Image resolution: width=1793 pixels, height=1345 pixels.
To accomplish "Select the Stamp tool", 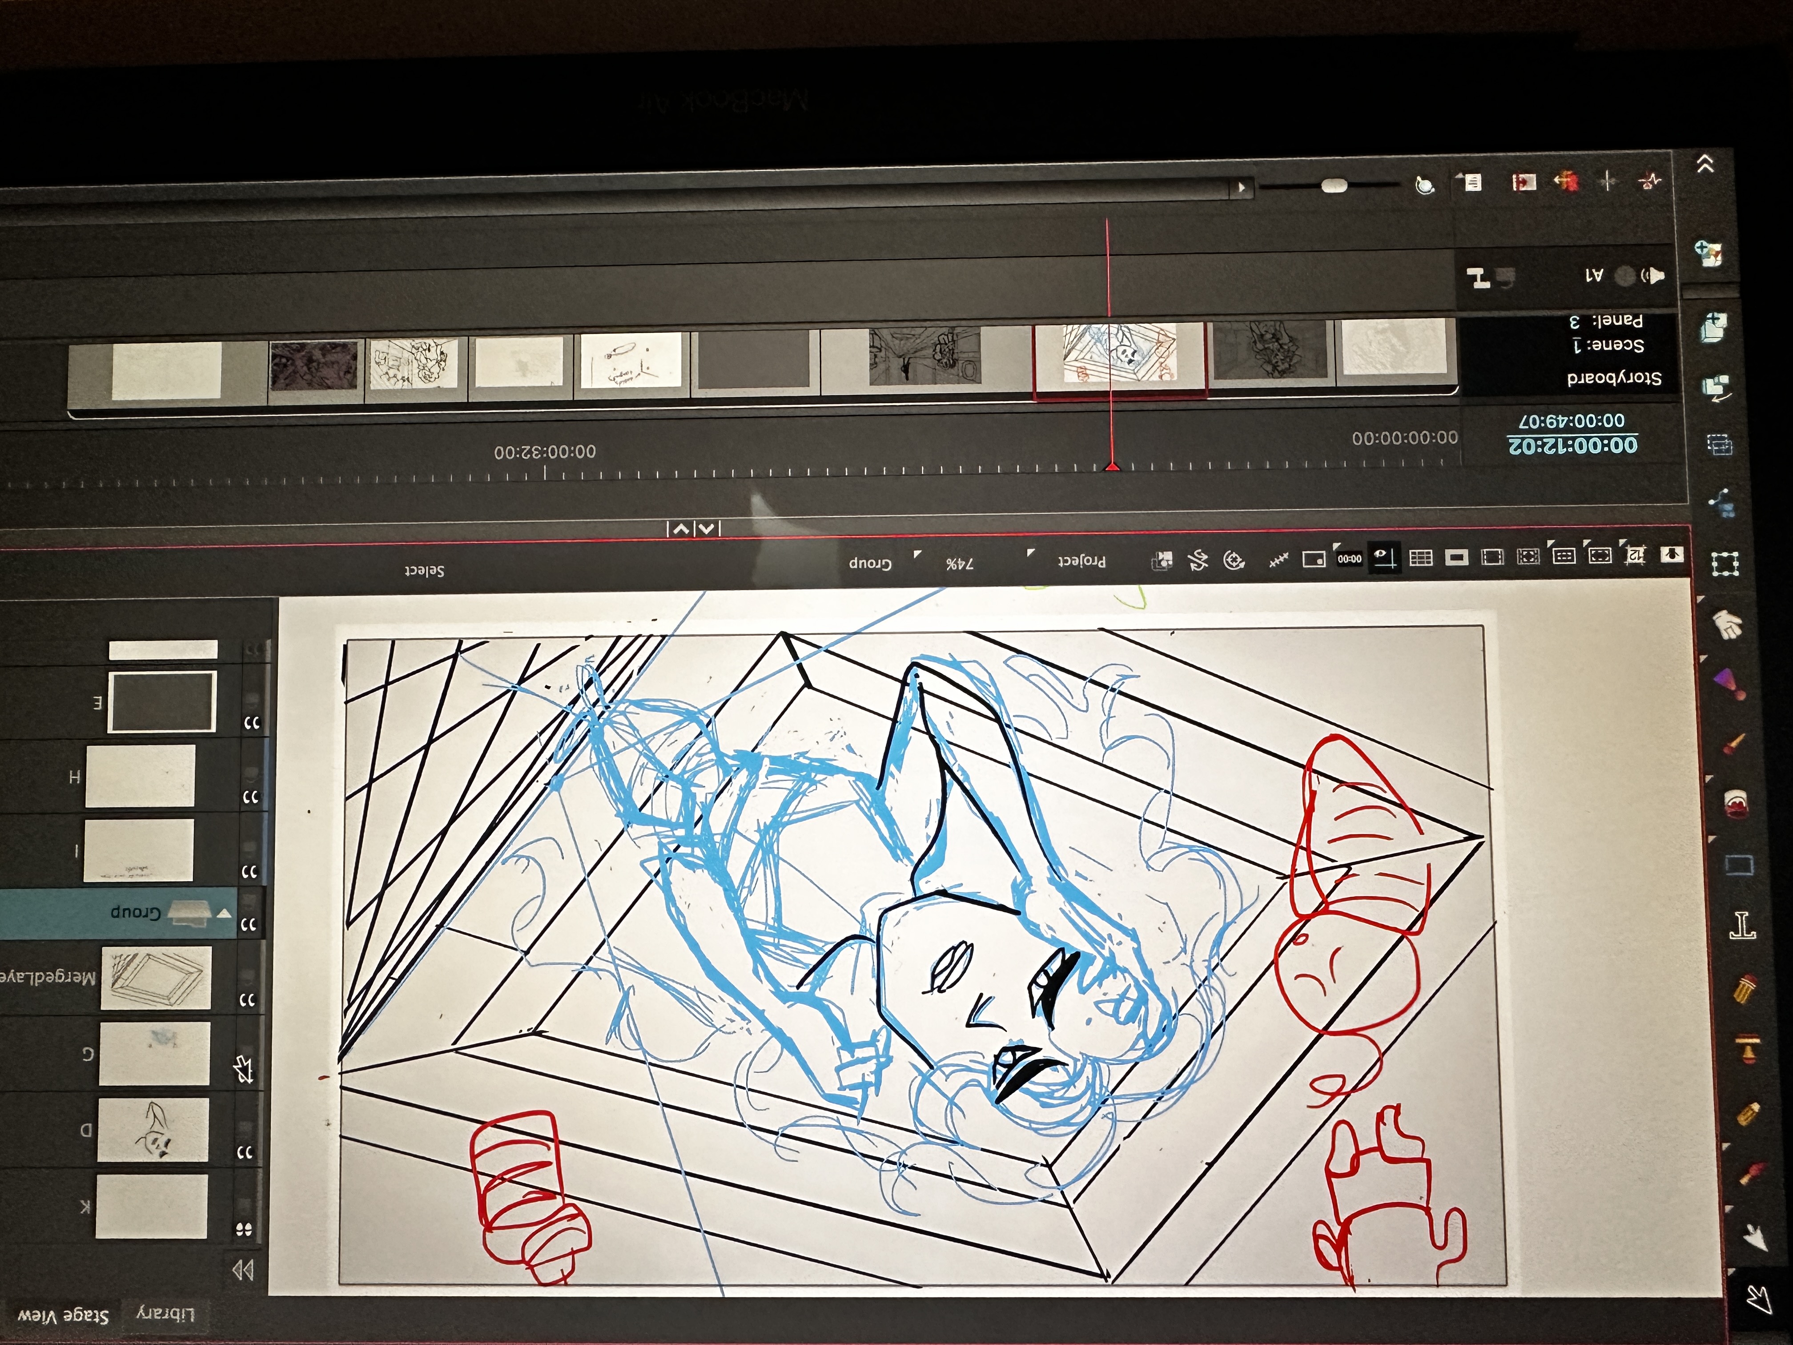I will tap(1749, 1049).
